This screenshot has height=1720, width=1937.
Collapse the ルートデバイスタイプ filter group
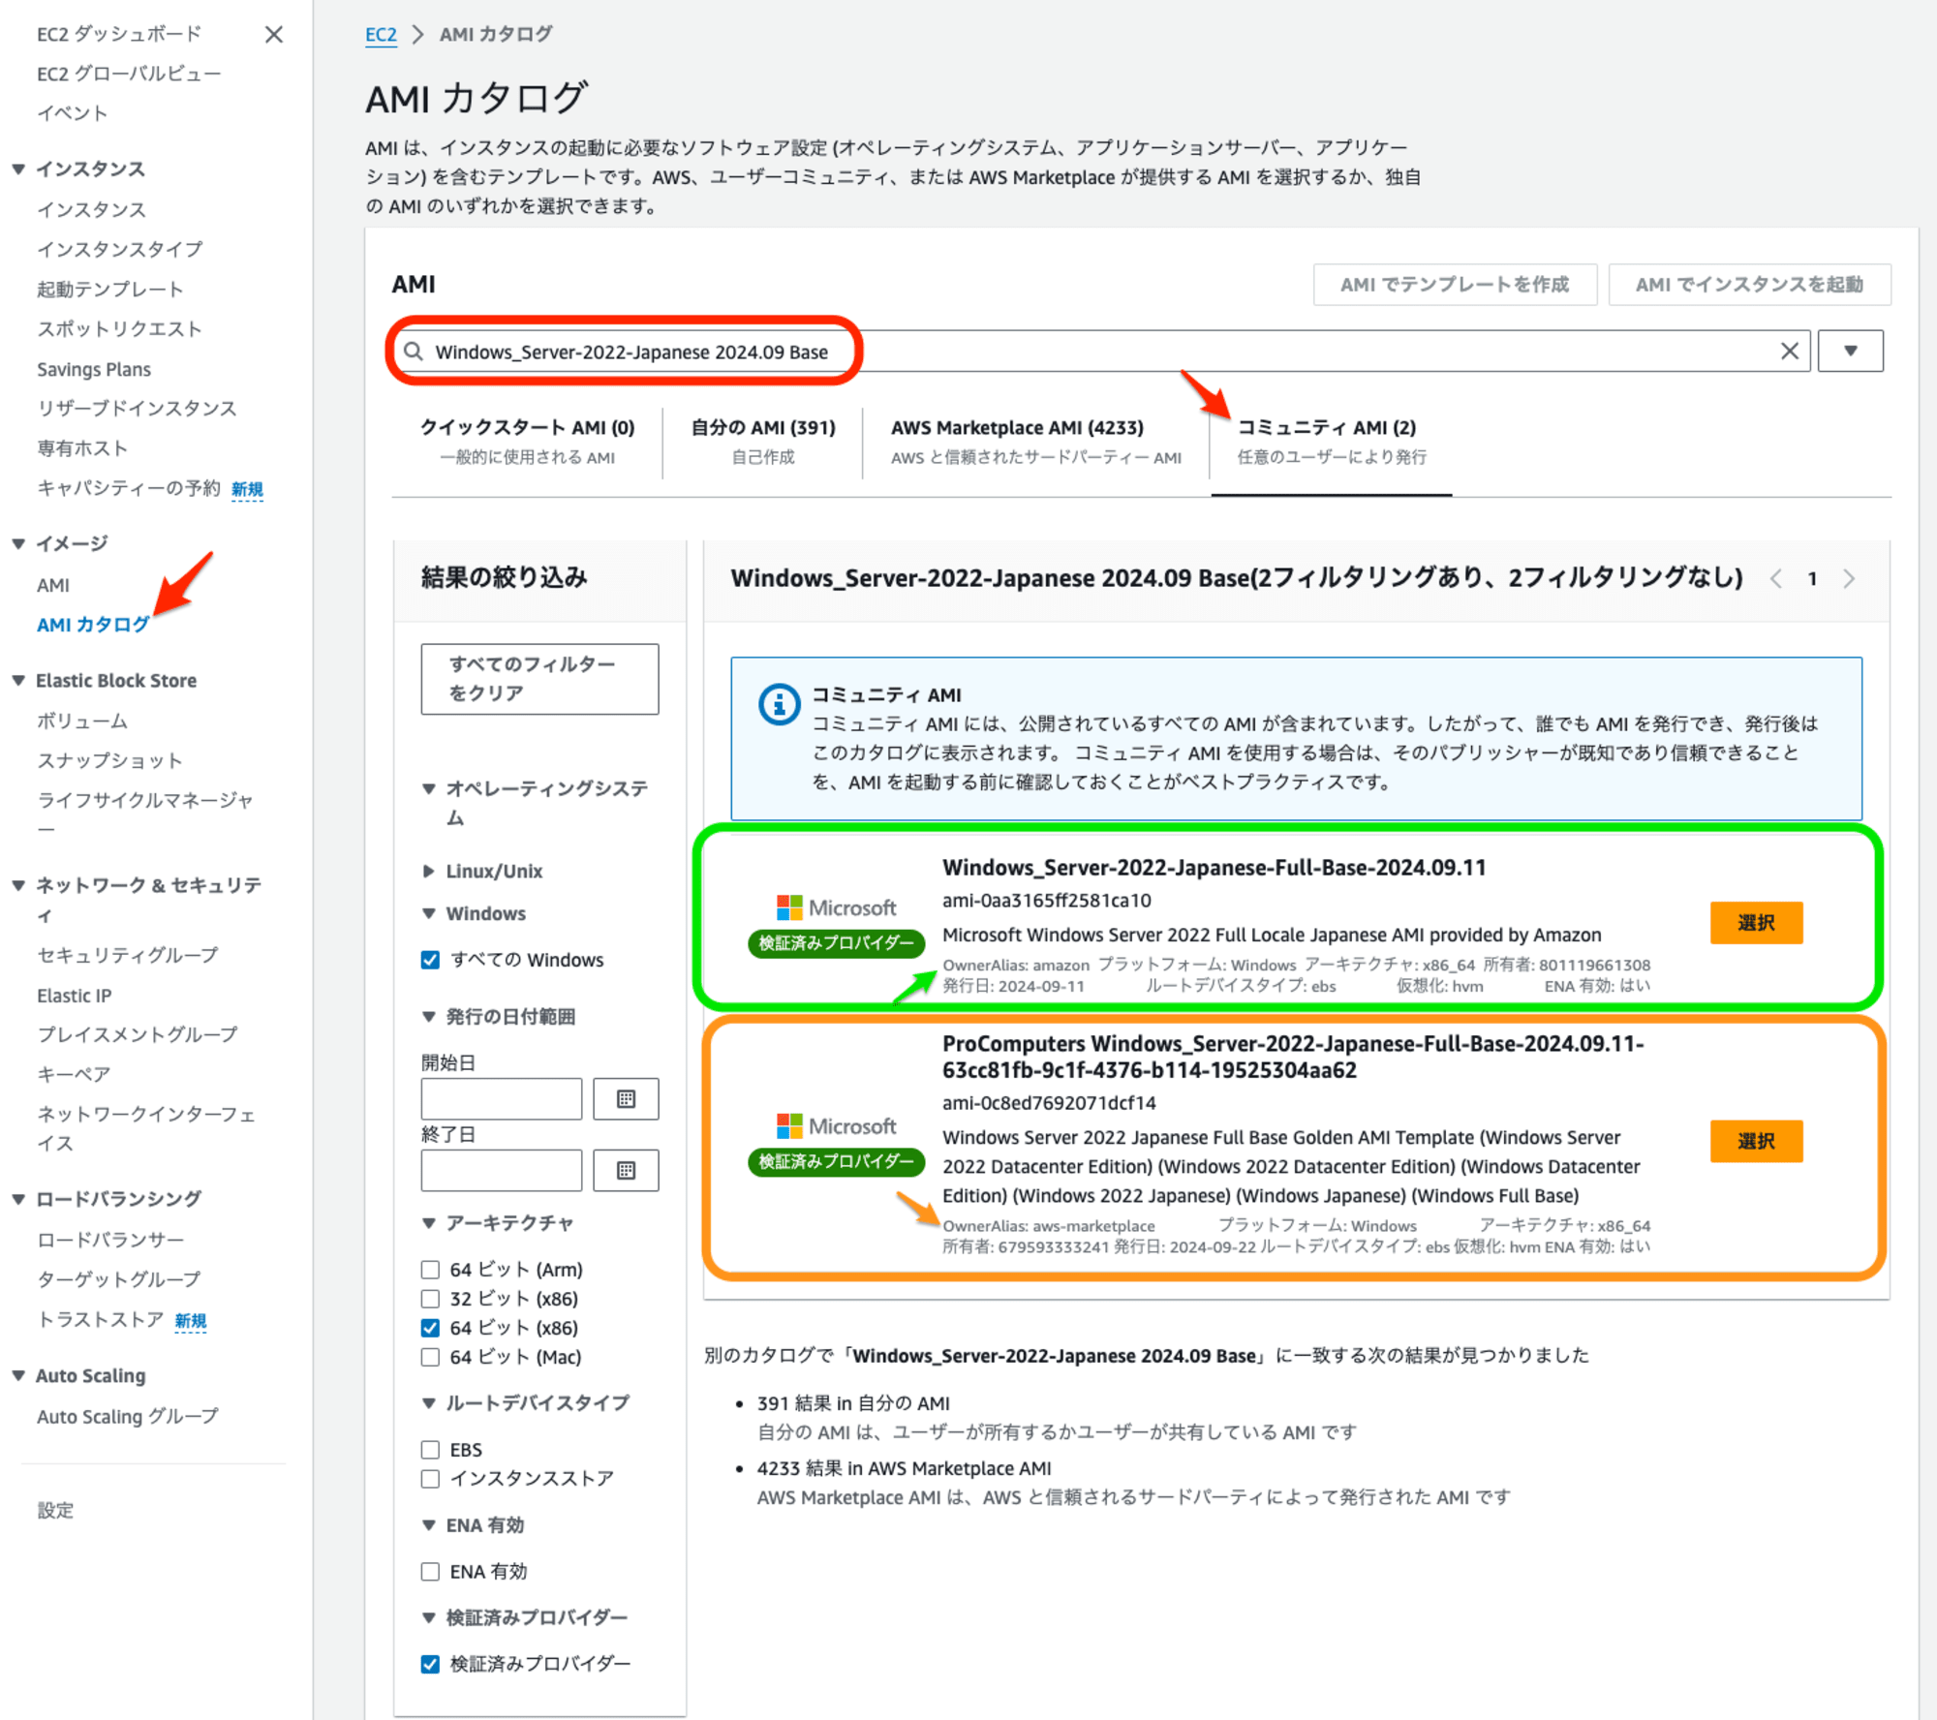429,1403
